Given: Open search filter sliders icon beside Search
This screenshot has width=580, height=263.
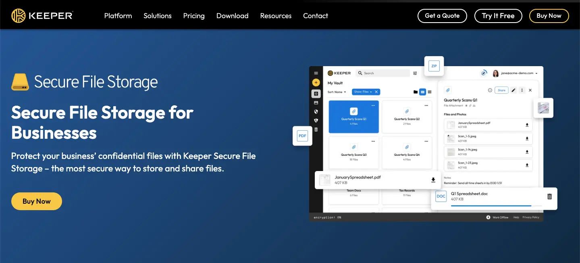Looking at the screenshot, I should (415, 73).
